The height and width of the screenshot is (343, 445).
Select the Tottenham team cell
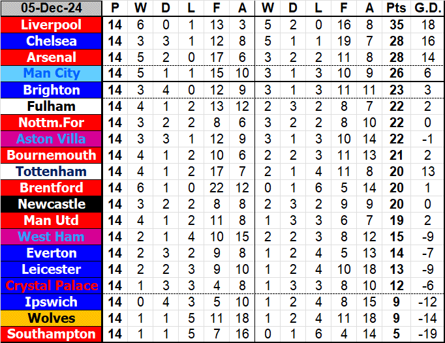click(52, 171)
